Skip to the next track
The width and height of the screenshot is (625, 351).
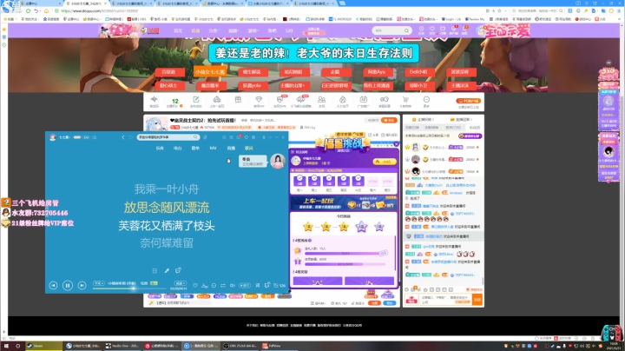pyautogui.click(x=82, y=285)
